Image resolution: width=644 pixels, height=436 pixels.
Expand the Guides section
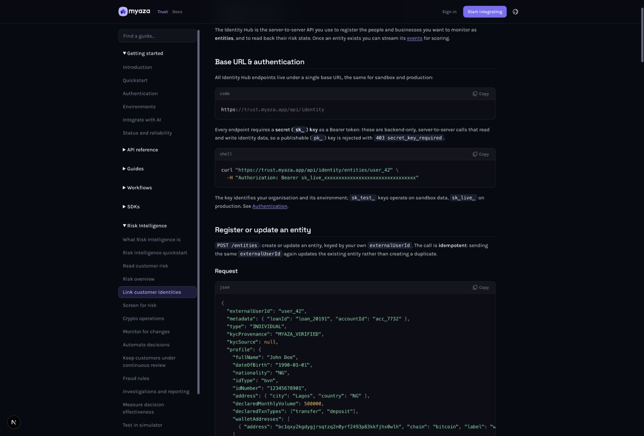click(133, 169)
